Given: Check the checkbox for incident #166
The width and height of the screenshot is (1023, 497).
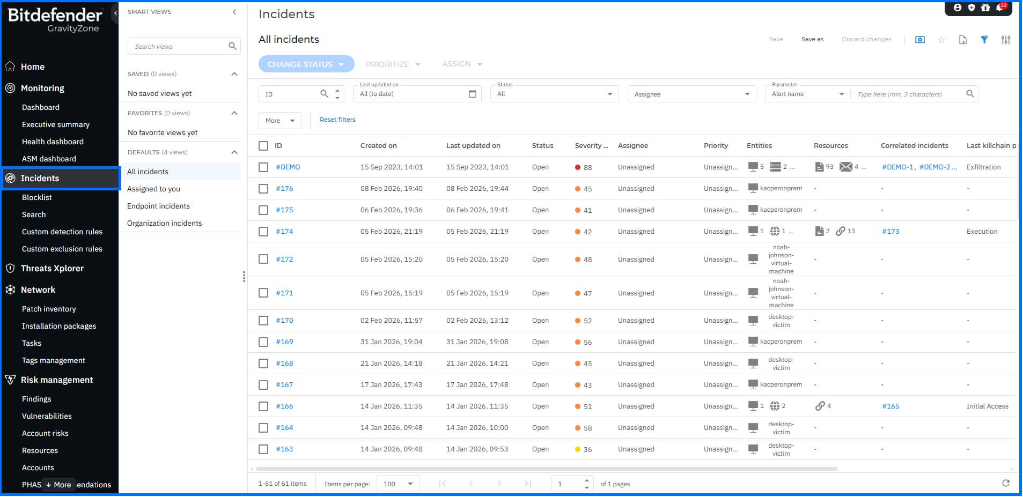Looking at the screenshot, I should pyautogui.click(x=263, y=406).
